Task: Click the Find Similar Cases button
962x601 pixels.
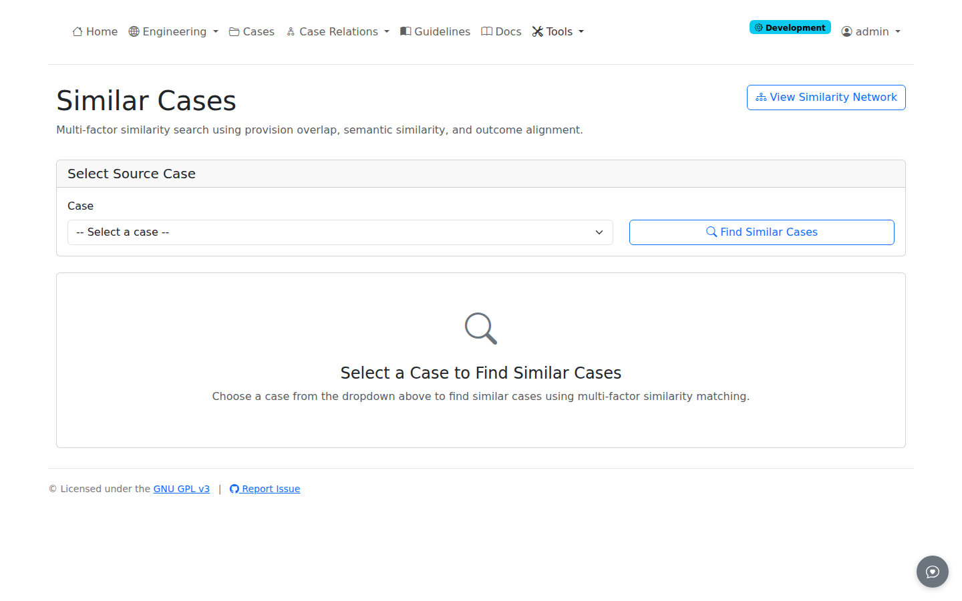Action: pyautogui.click(x=762, y=232)
